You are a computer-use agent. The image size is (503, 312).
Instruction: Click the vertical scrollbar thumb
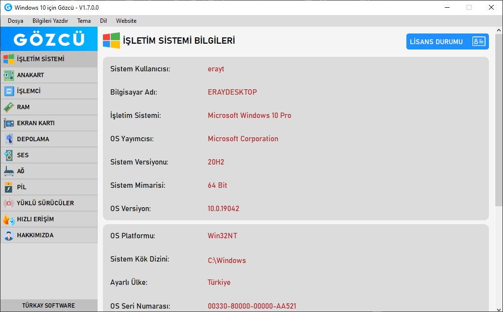click(x=499, y=120)
